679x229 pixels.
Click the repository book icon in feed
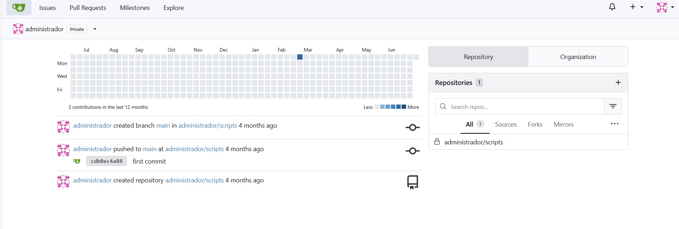tap(412, 182)
